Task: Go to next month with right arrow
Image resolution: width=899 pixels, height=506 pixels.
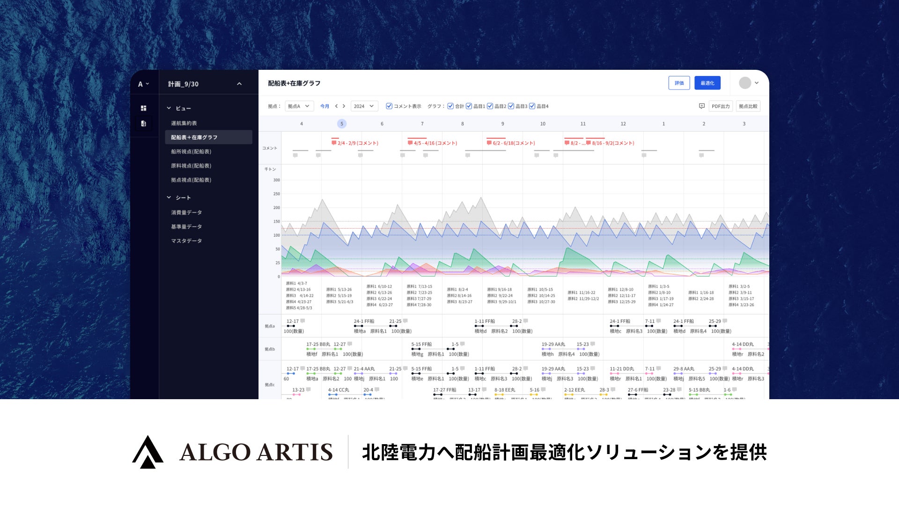Action: [344, 106]
